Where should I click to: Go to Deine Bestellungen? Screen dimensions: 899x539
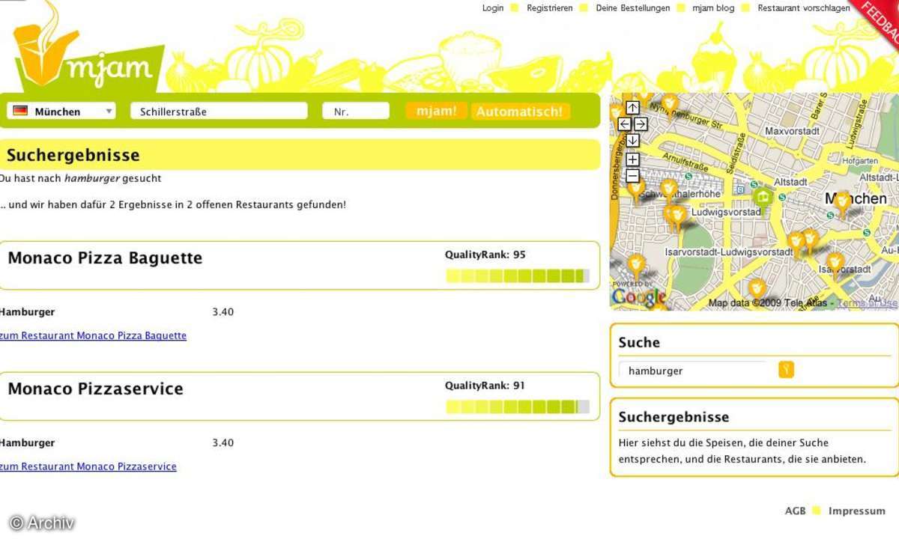point(632,8)
